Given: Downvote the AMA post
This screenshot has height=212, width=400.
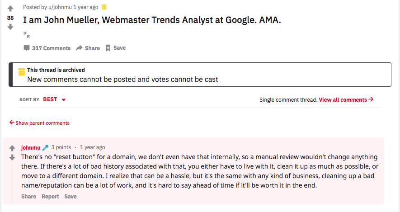Looking at the screenshot, I should click(10, 27).
